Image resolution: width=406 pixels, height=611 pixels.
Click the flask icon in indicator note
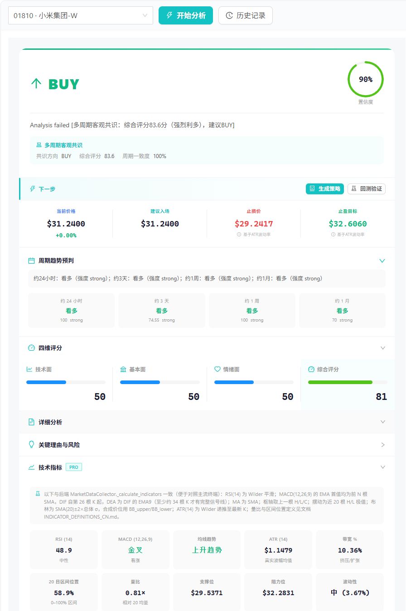pyautogui.click(x=38, y=494)
